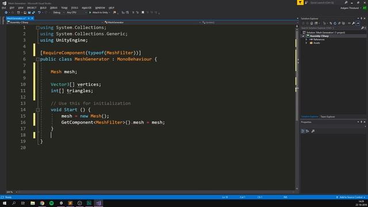Click the signed-in account name
Image resolution: width=368 pixels, height=207 pixels.
click(350, 8)
